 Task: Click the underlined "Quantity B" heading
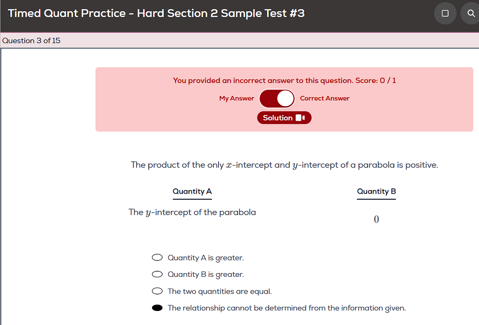pos(376,191)
